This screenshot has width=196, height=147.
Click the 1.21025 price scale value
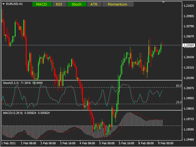point(189,6)
